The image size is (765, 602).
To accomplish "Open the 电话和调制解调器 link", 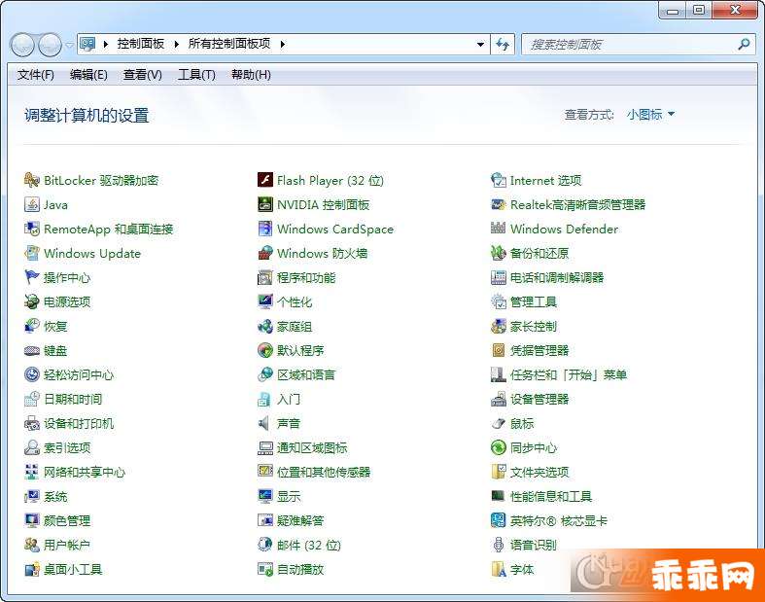I will (x=557, y=278).
